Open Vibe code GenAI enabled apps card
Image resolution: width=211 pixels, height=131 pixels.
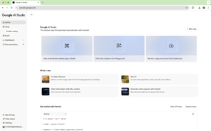[67, 49]
